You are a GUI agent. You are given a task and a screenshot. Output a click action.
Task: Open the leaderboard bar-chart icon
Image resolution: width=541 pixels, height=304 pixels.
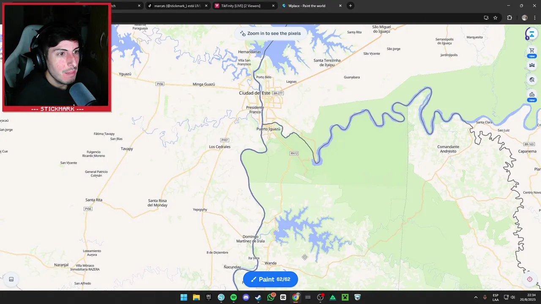pos(532,95)
